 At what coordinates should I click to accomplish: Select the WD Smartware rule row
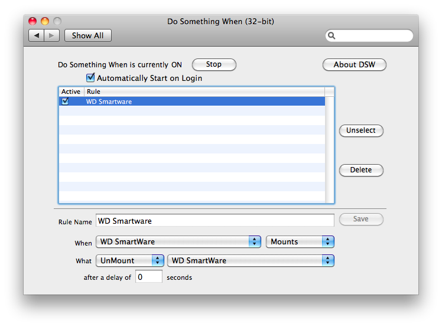click(192, 102)
